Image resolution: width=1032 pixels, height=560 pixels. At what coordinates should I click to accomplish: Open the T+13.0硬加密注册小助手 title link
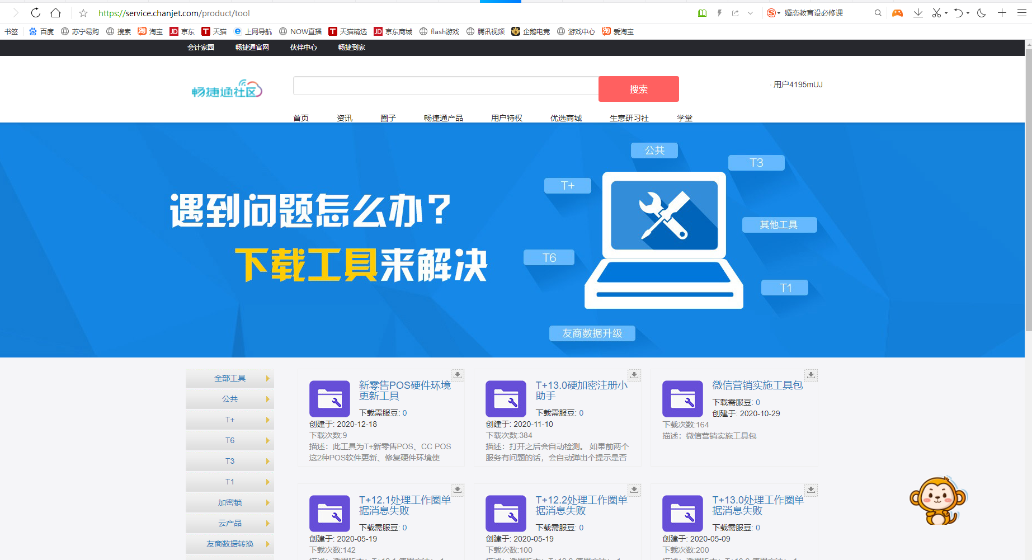(582, 390)
